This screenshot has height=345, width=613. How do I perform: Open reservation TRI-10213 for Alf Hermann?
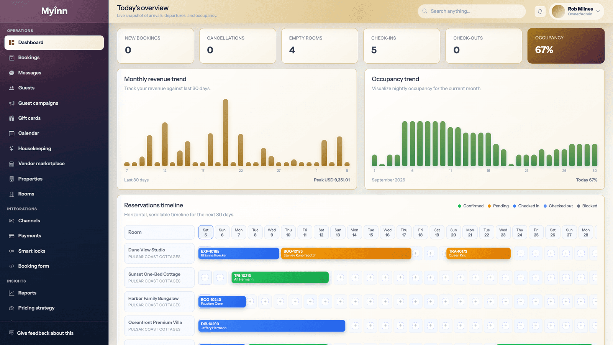pos(280,278)
